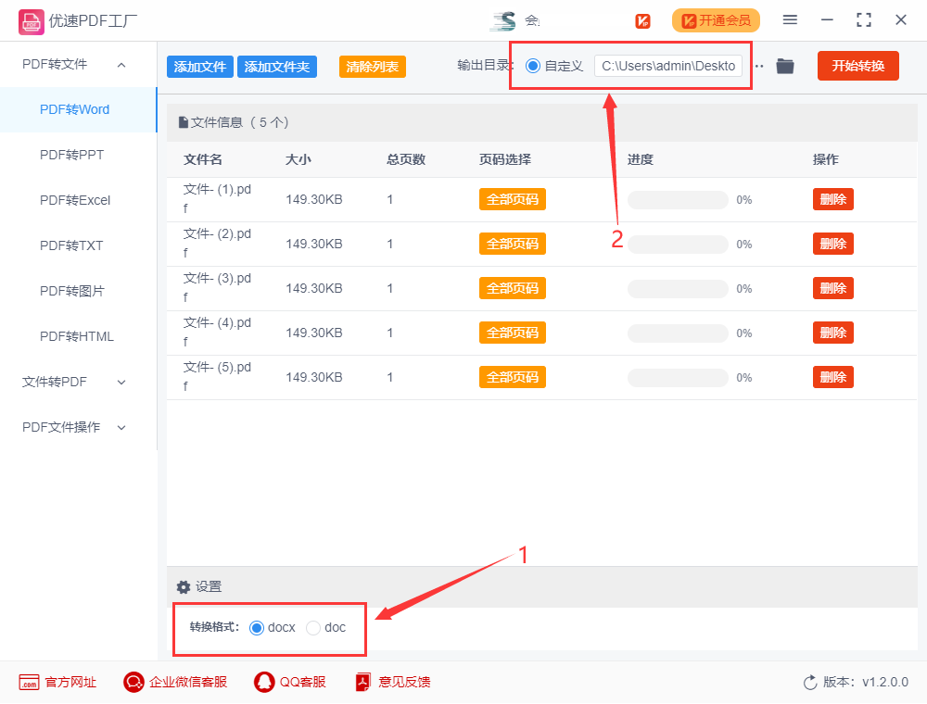Delete 文件- (5).pdf from list
This screenshot has width=927, height=704.
(x=833, y=377)
